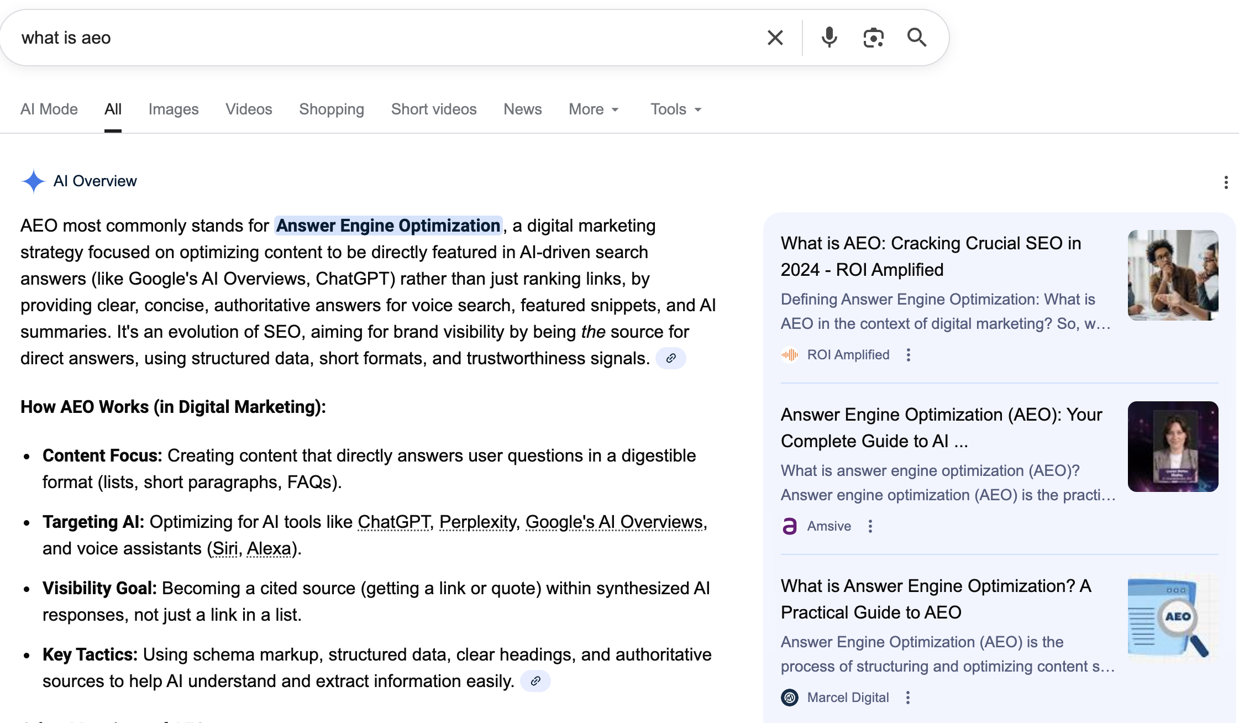The image size is (1239, 723).
Task: Open Google Lens image search
Action: click(x=873, y=37)
